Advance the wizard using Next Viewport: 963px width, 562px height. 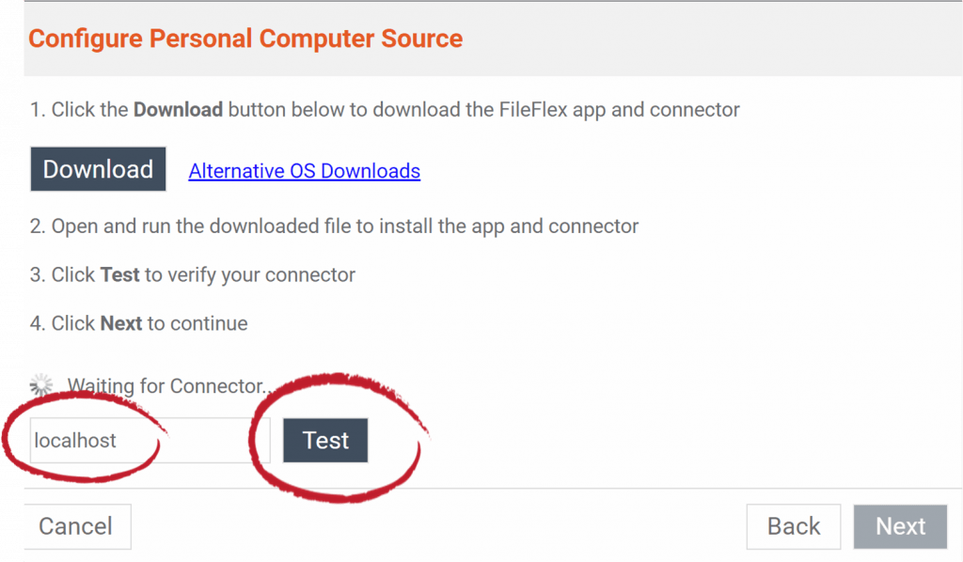click(899, 526)
